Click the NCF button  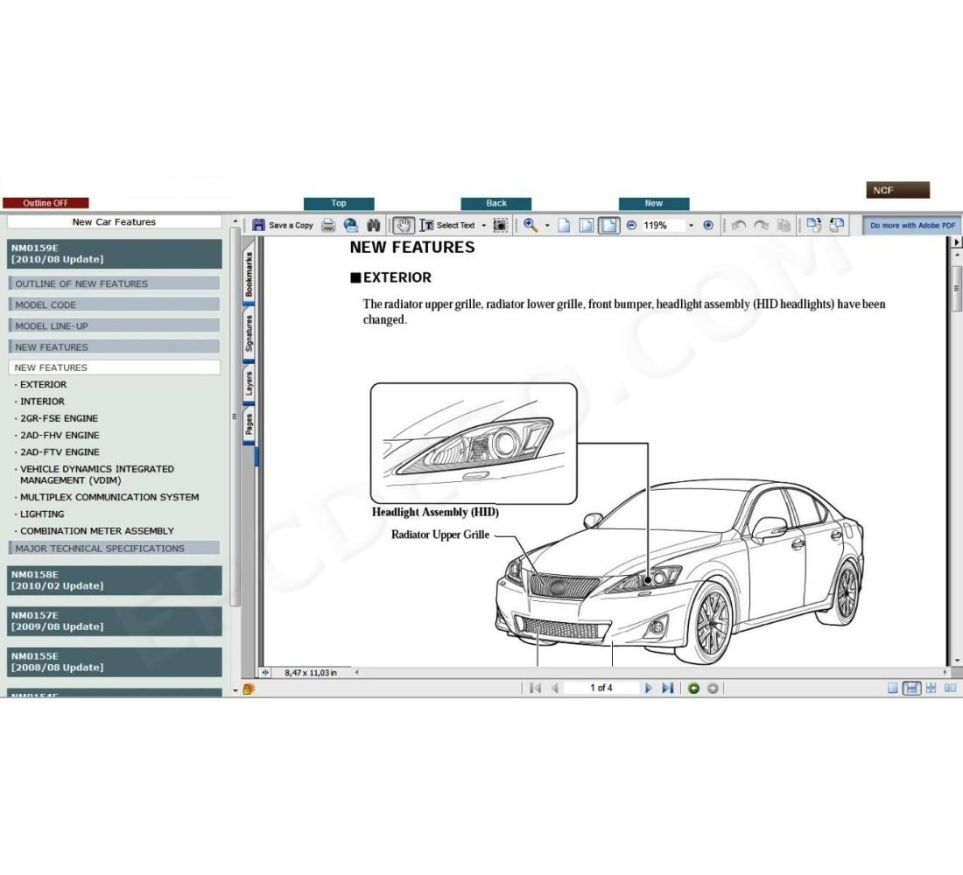898,191
